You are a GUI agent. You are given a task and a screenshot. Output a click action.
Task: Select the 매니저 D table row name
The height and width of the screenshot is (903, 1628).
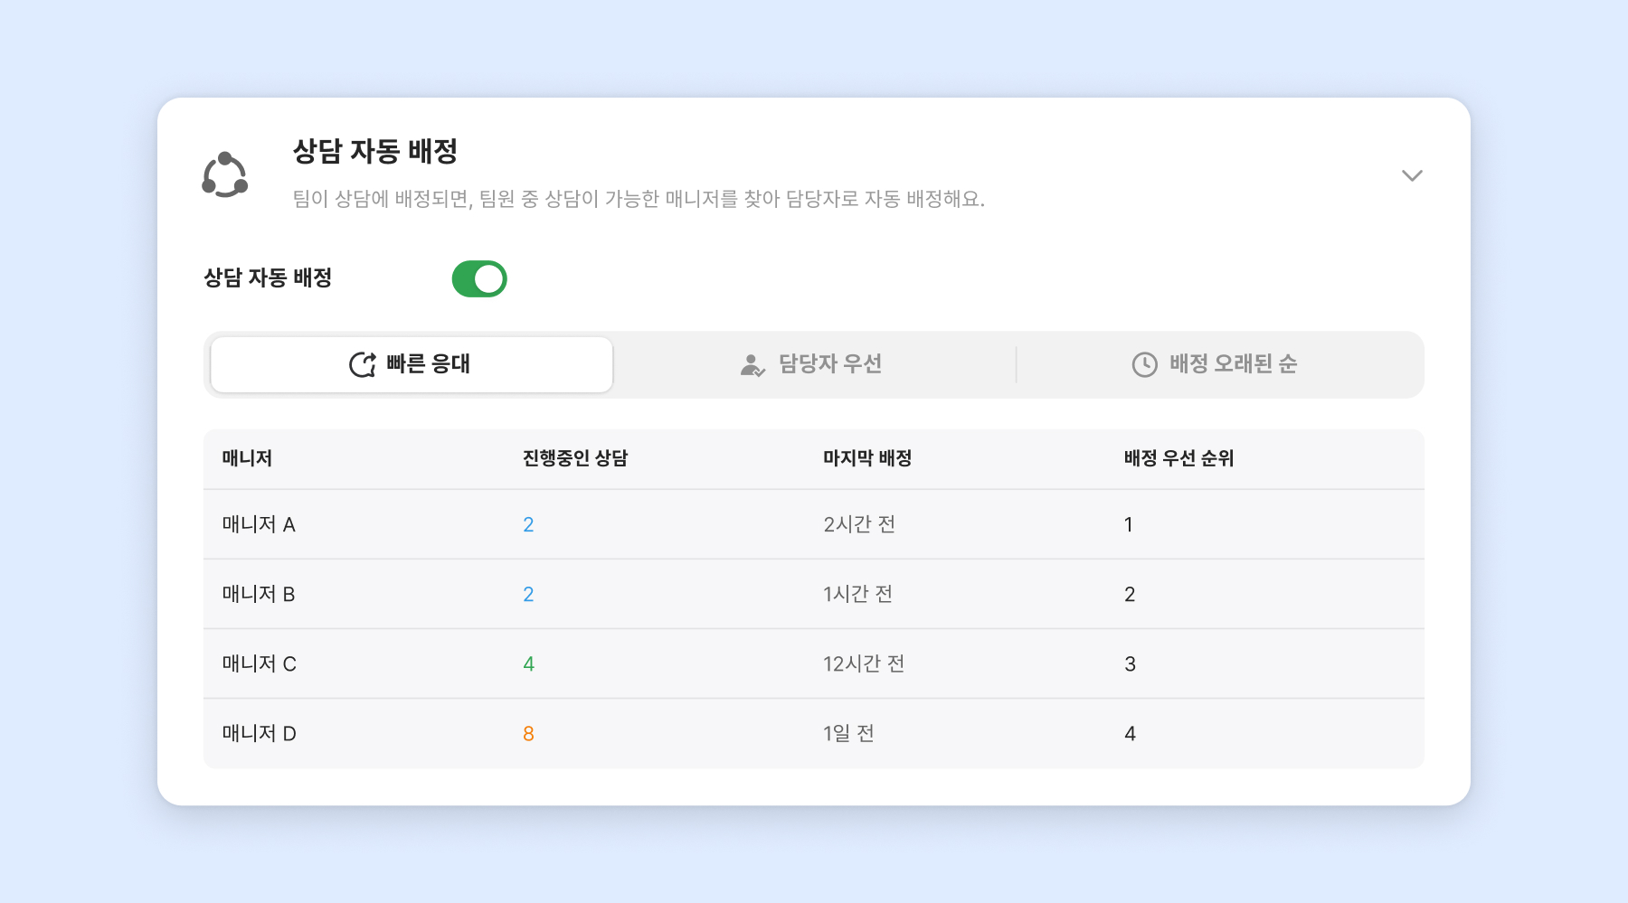[x=260, y=734]
